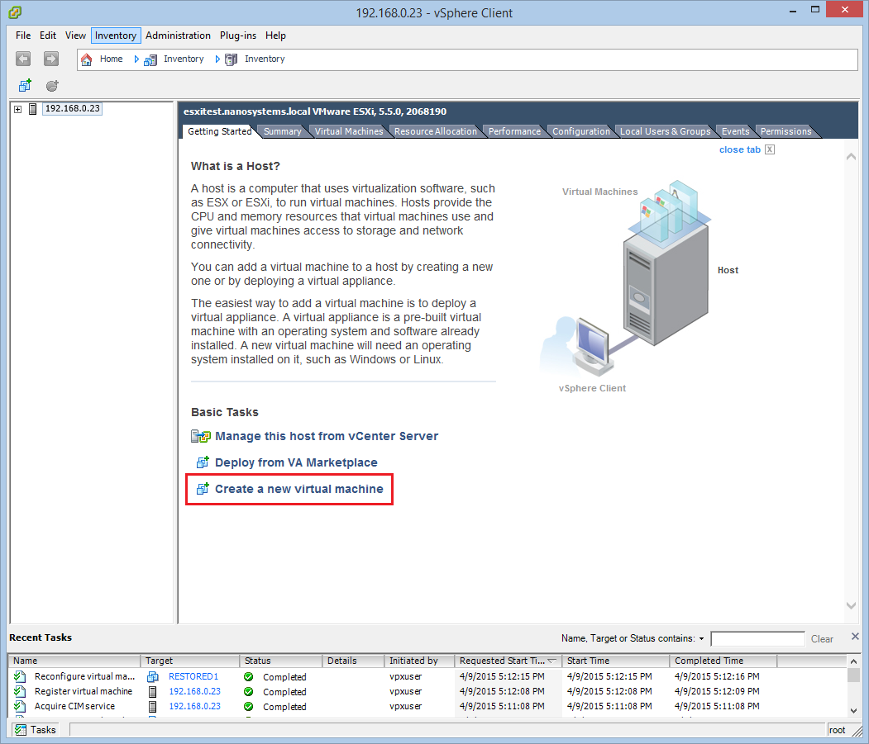Click the icon beside Create a new virtual machine
This screenshot has height=744, width=869.
click(x=203, y=489)
